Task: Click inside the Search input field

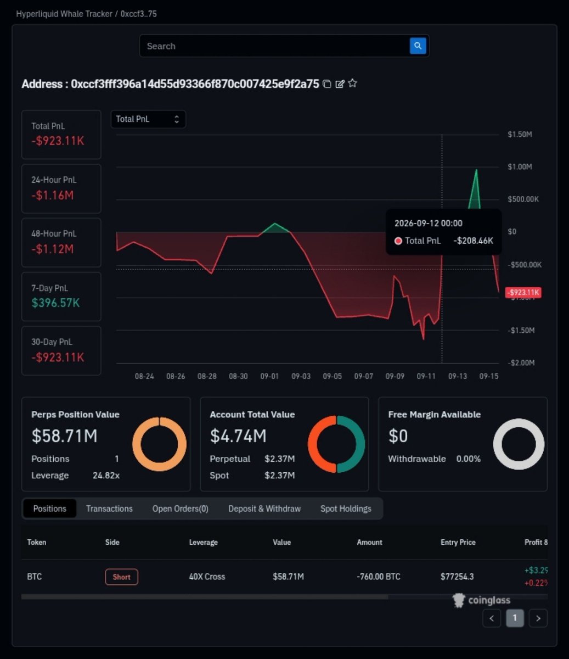Action: (274, 46)
